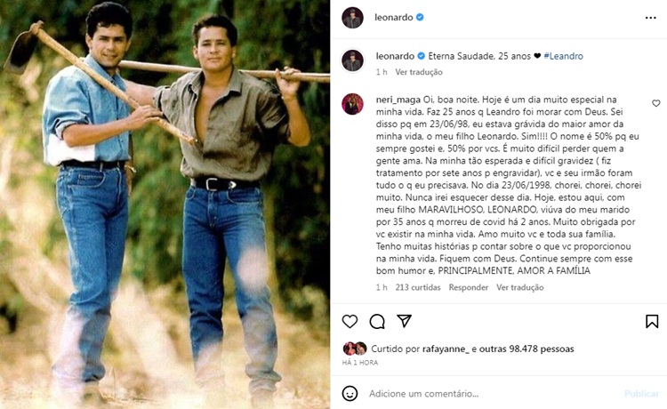Image resolution: width=667 pixels, height=409 pixels.
Task: View the 213 curtidas on comment
Action: [x=417, y=287]
